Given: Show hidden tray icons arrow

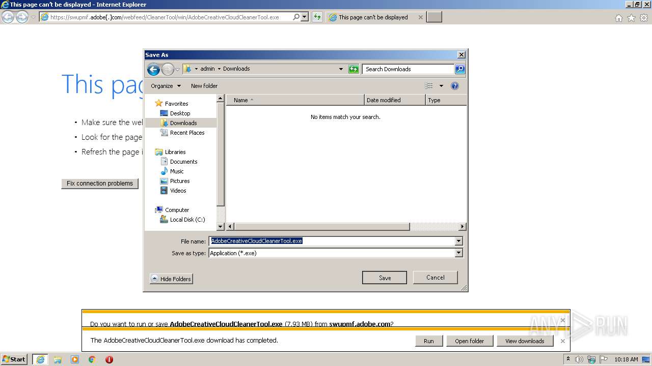Looking at the screenshot, I should coord(568,359).
